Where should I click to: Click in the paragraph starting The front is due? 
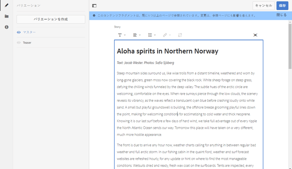click(x=186, y=155)
